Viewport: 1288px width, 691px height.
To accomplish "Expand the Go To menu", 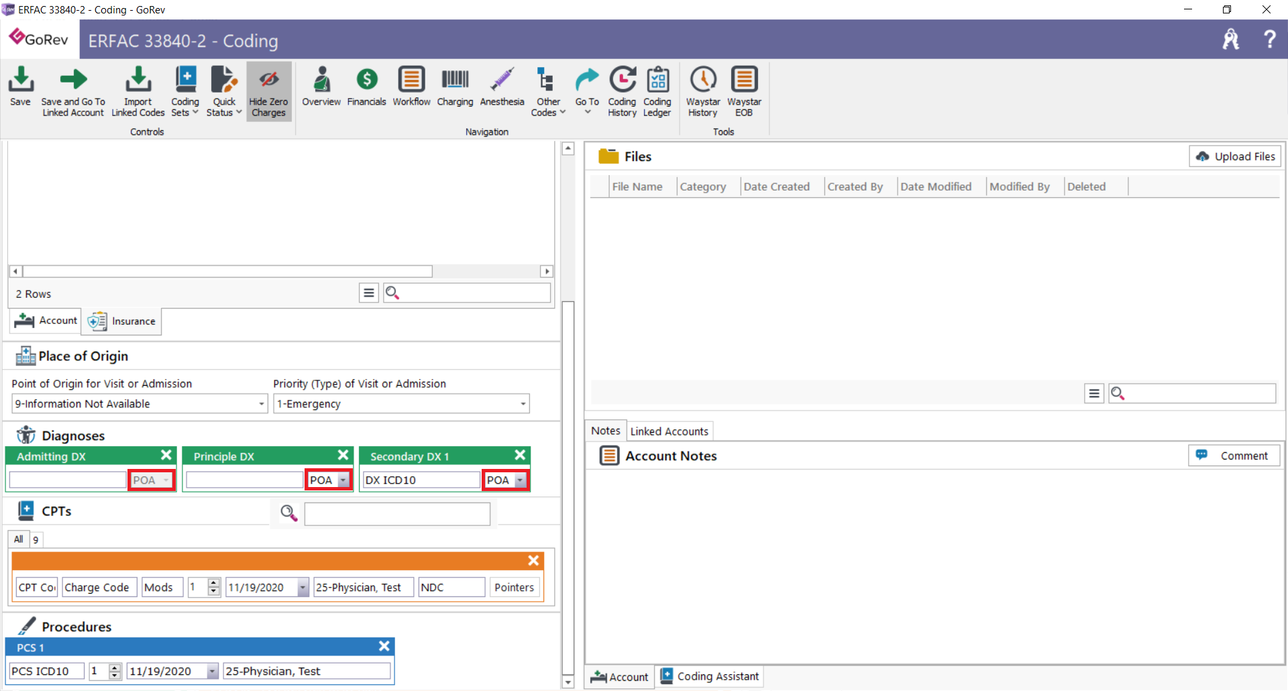I will [x=587, y=91].
